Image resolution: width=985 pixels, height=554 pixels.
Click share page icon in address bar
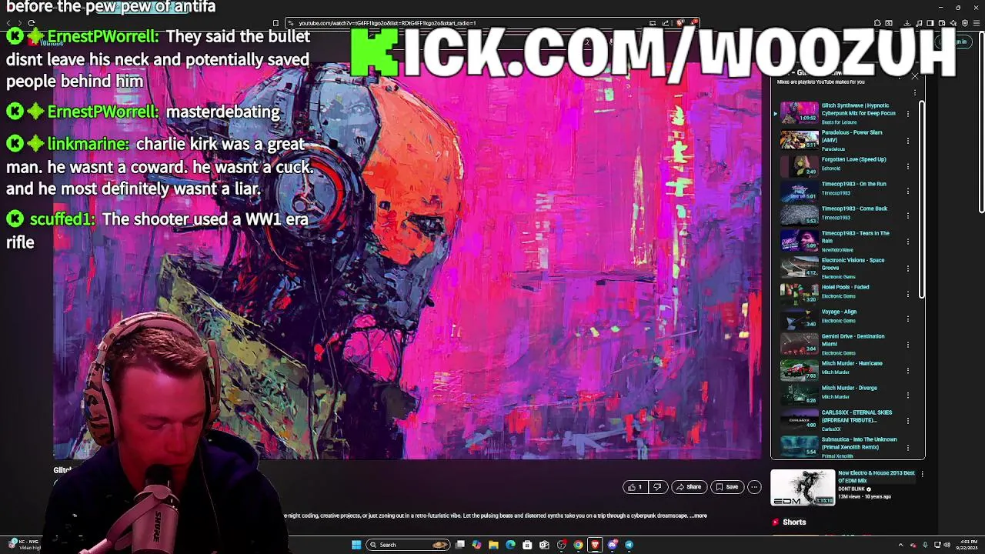click(x=667, y=23)
